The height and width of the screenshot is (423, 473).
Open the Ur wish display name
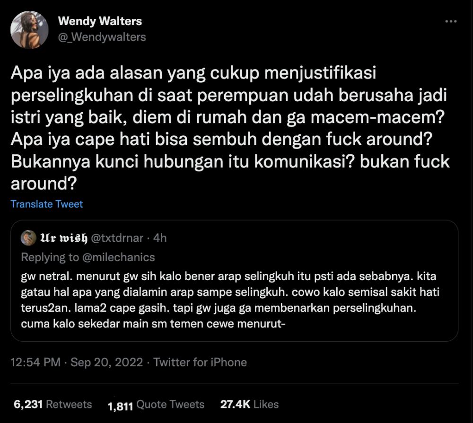[x=64, y=238]
